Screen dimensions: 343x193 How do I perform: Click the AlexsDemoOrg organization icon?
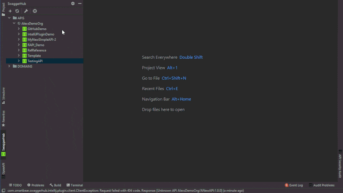tap(19, 24)
